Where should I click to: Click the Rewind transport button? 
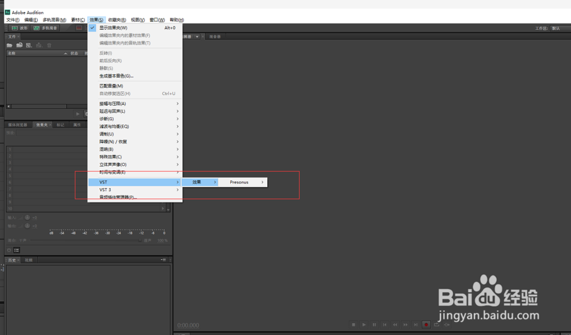[x=395, y=325]
